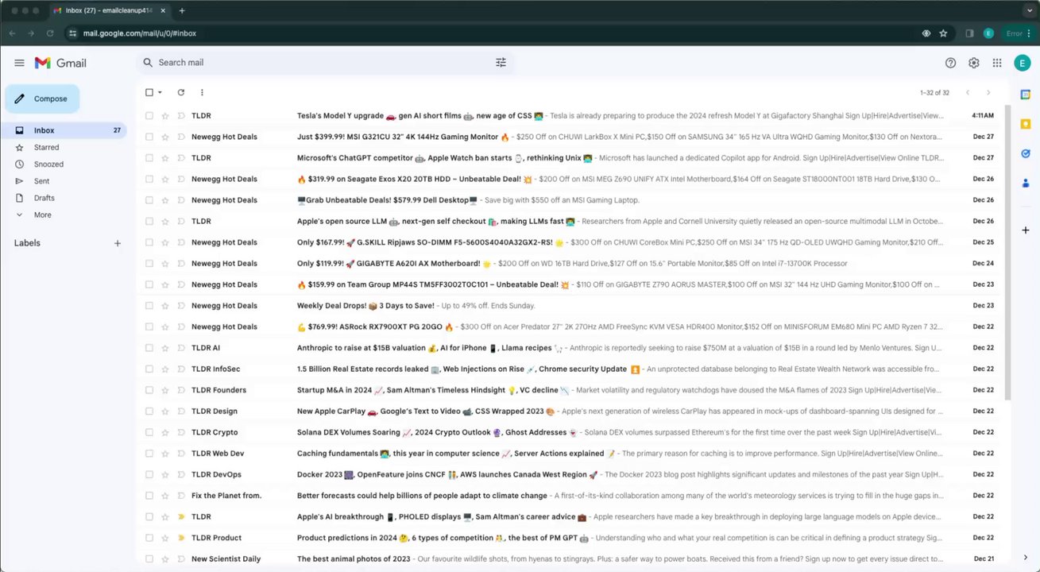Open the Google apps grid
Viewport: 1040px width, 572px height.
click(x=996, y=63)
